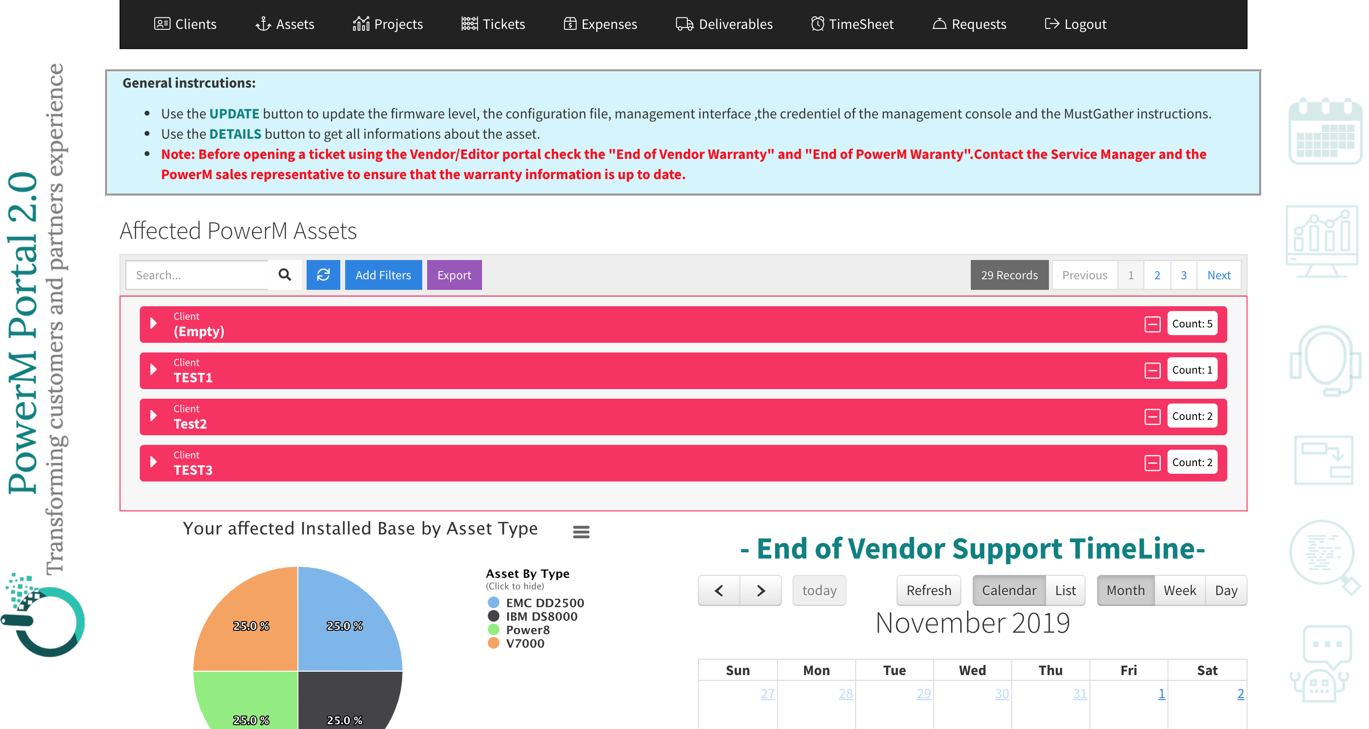Open the Projects menu item
This screenshot has height=729, width=1369.
coord(388,24)
